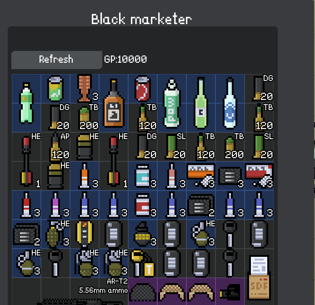Image resolution: width=315 pixels, height=305 pixels.
Task: Select the orange syringe item
Action: [x=85, y=176]
